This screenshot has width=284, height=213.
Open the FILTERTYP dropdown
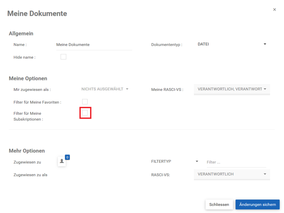click(x=175, y=161)
